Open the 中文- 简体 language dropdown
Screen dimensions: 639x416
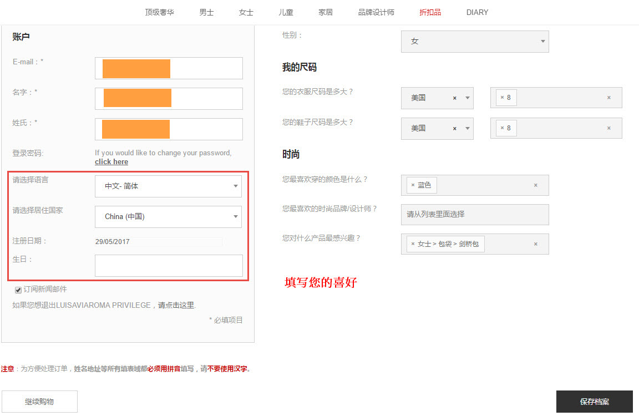[168, 186]
